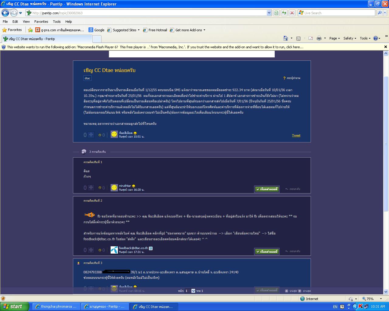Click the feedback@dtac.co.th dtac logo avatar
Image resolution: width=389 pixels, height=311 pixels.
coord(114,250)
